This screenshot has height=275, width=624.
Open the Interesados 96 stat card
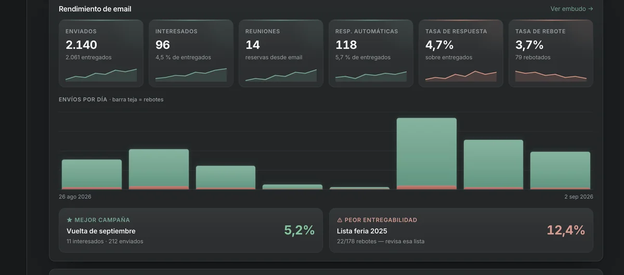(191, 53)
